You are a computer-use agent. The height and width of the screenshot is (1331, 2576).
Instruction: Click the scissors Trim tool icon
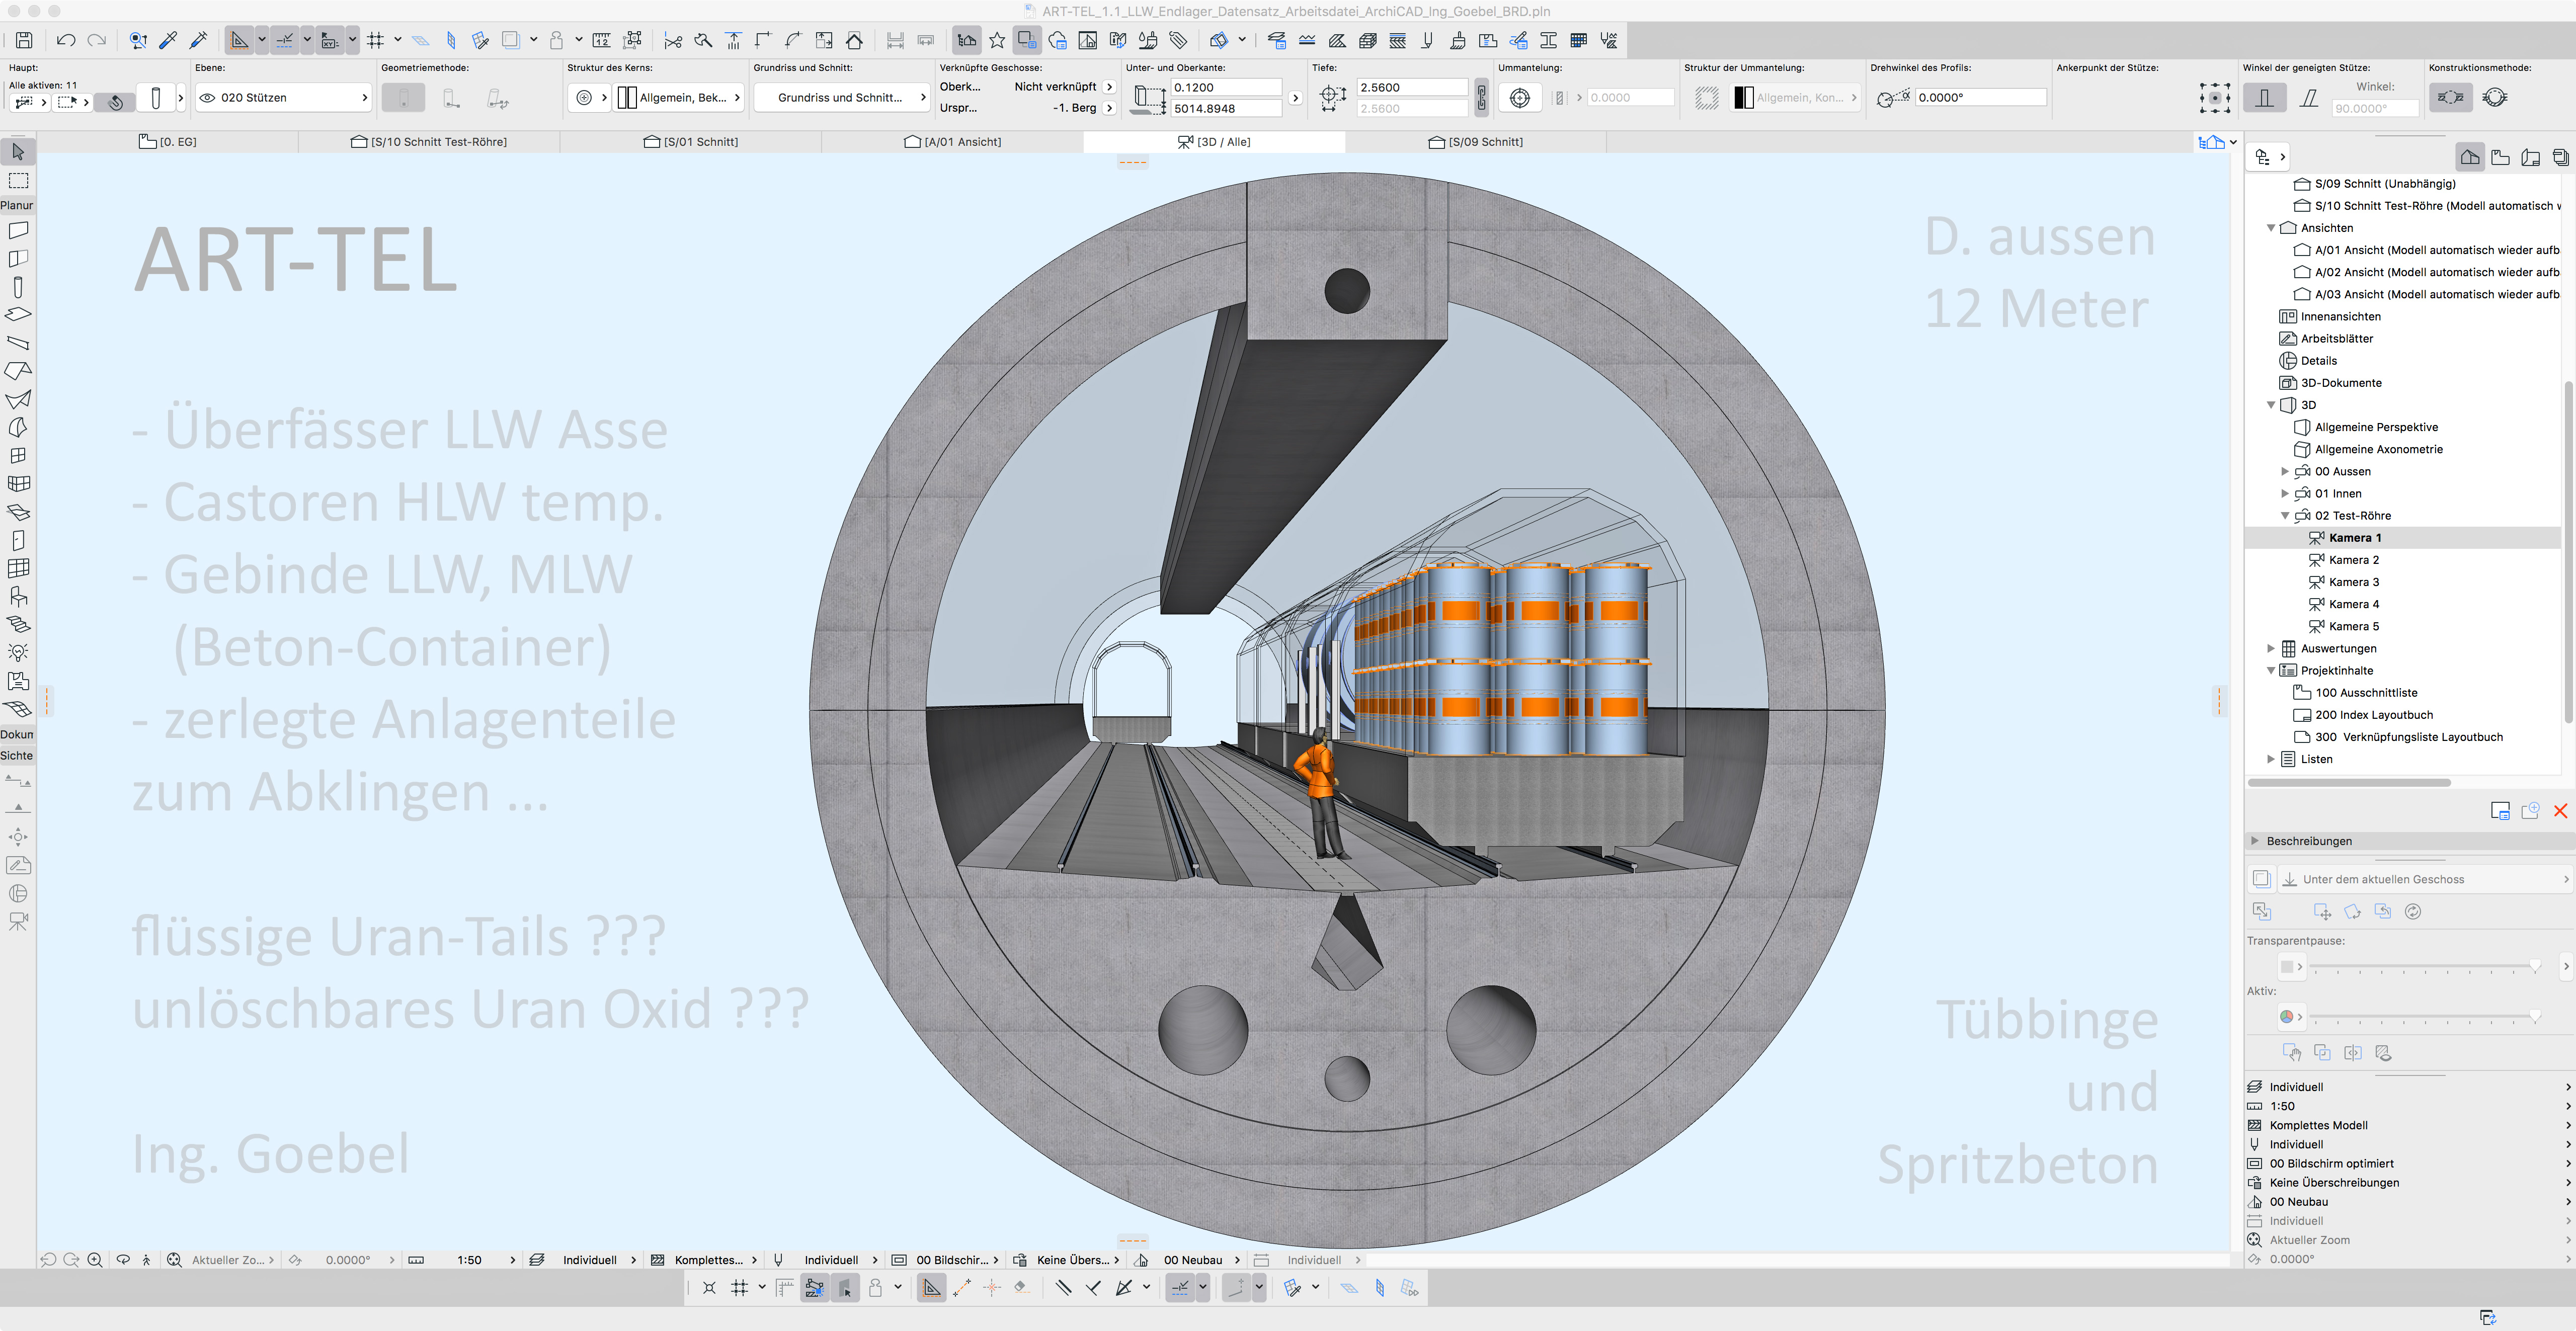(x=673, y=41)
